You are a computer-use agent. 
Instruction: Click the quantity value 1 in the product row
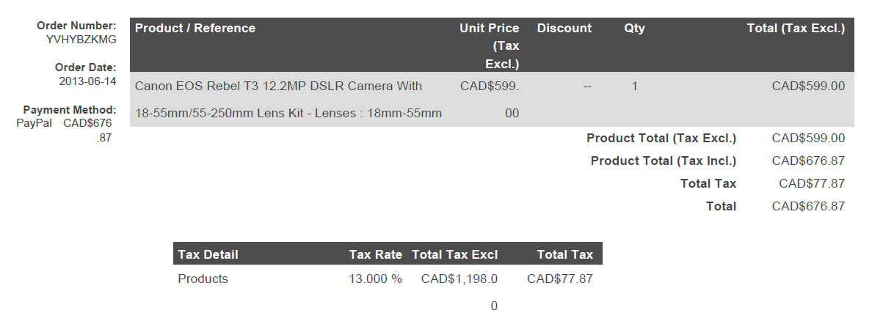634,86
